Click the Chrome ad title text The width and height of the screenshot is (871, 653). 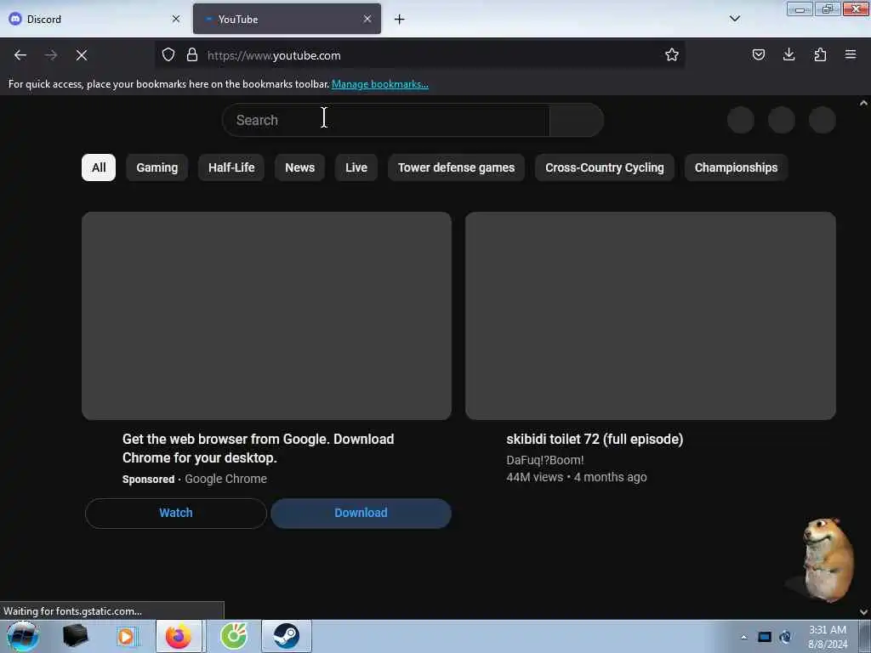click(x=259, y=448)
